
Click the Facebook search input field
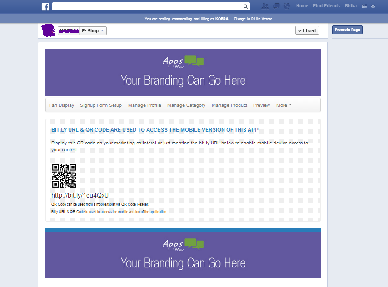click(x=151, y=6)
